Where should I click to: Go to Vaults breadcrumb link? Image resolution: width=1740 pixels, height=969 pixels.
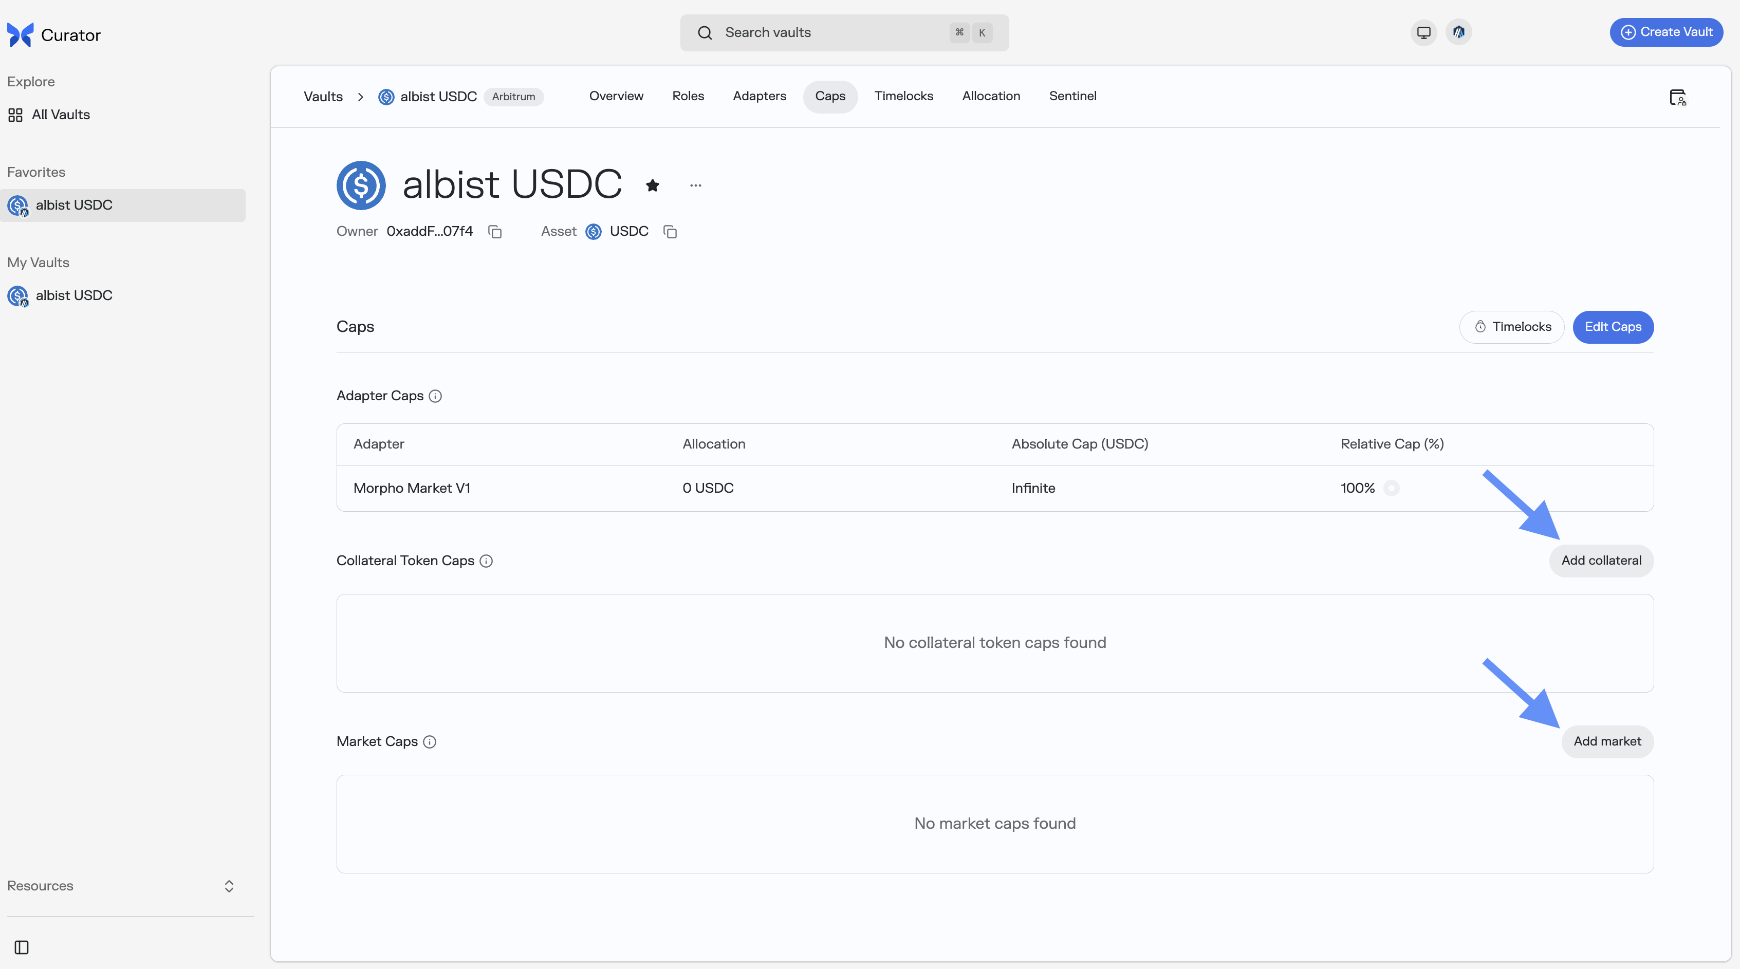click(323, 97)
